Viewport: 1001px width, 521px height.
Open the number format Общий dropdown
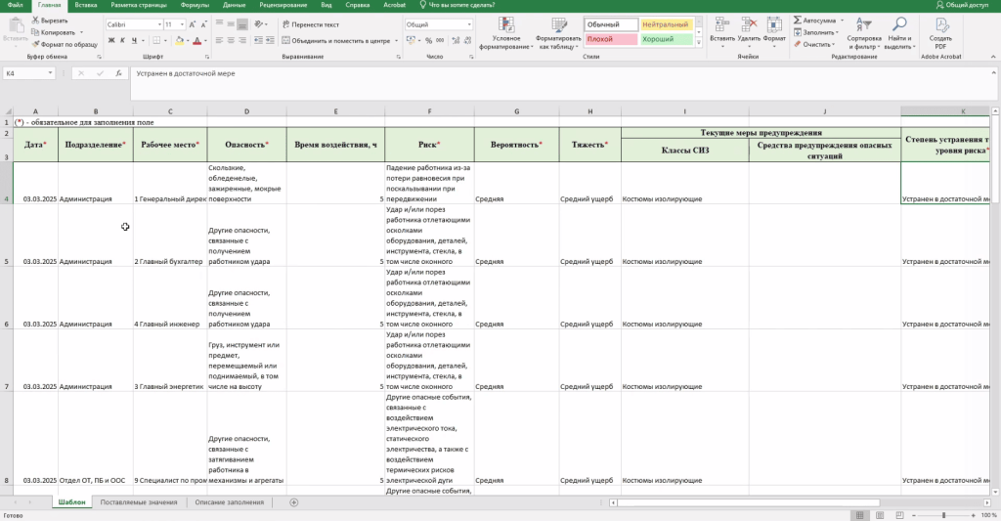click(x=469, y=24)
